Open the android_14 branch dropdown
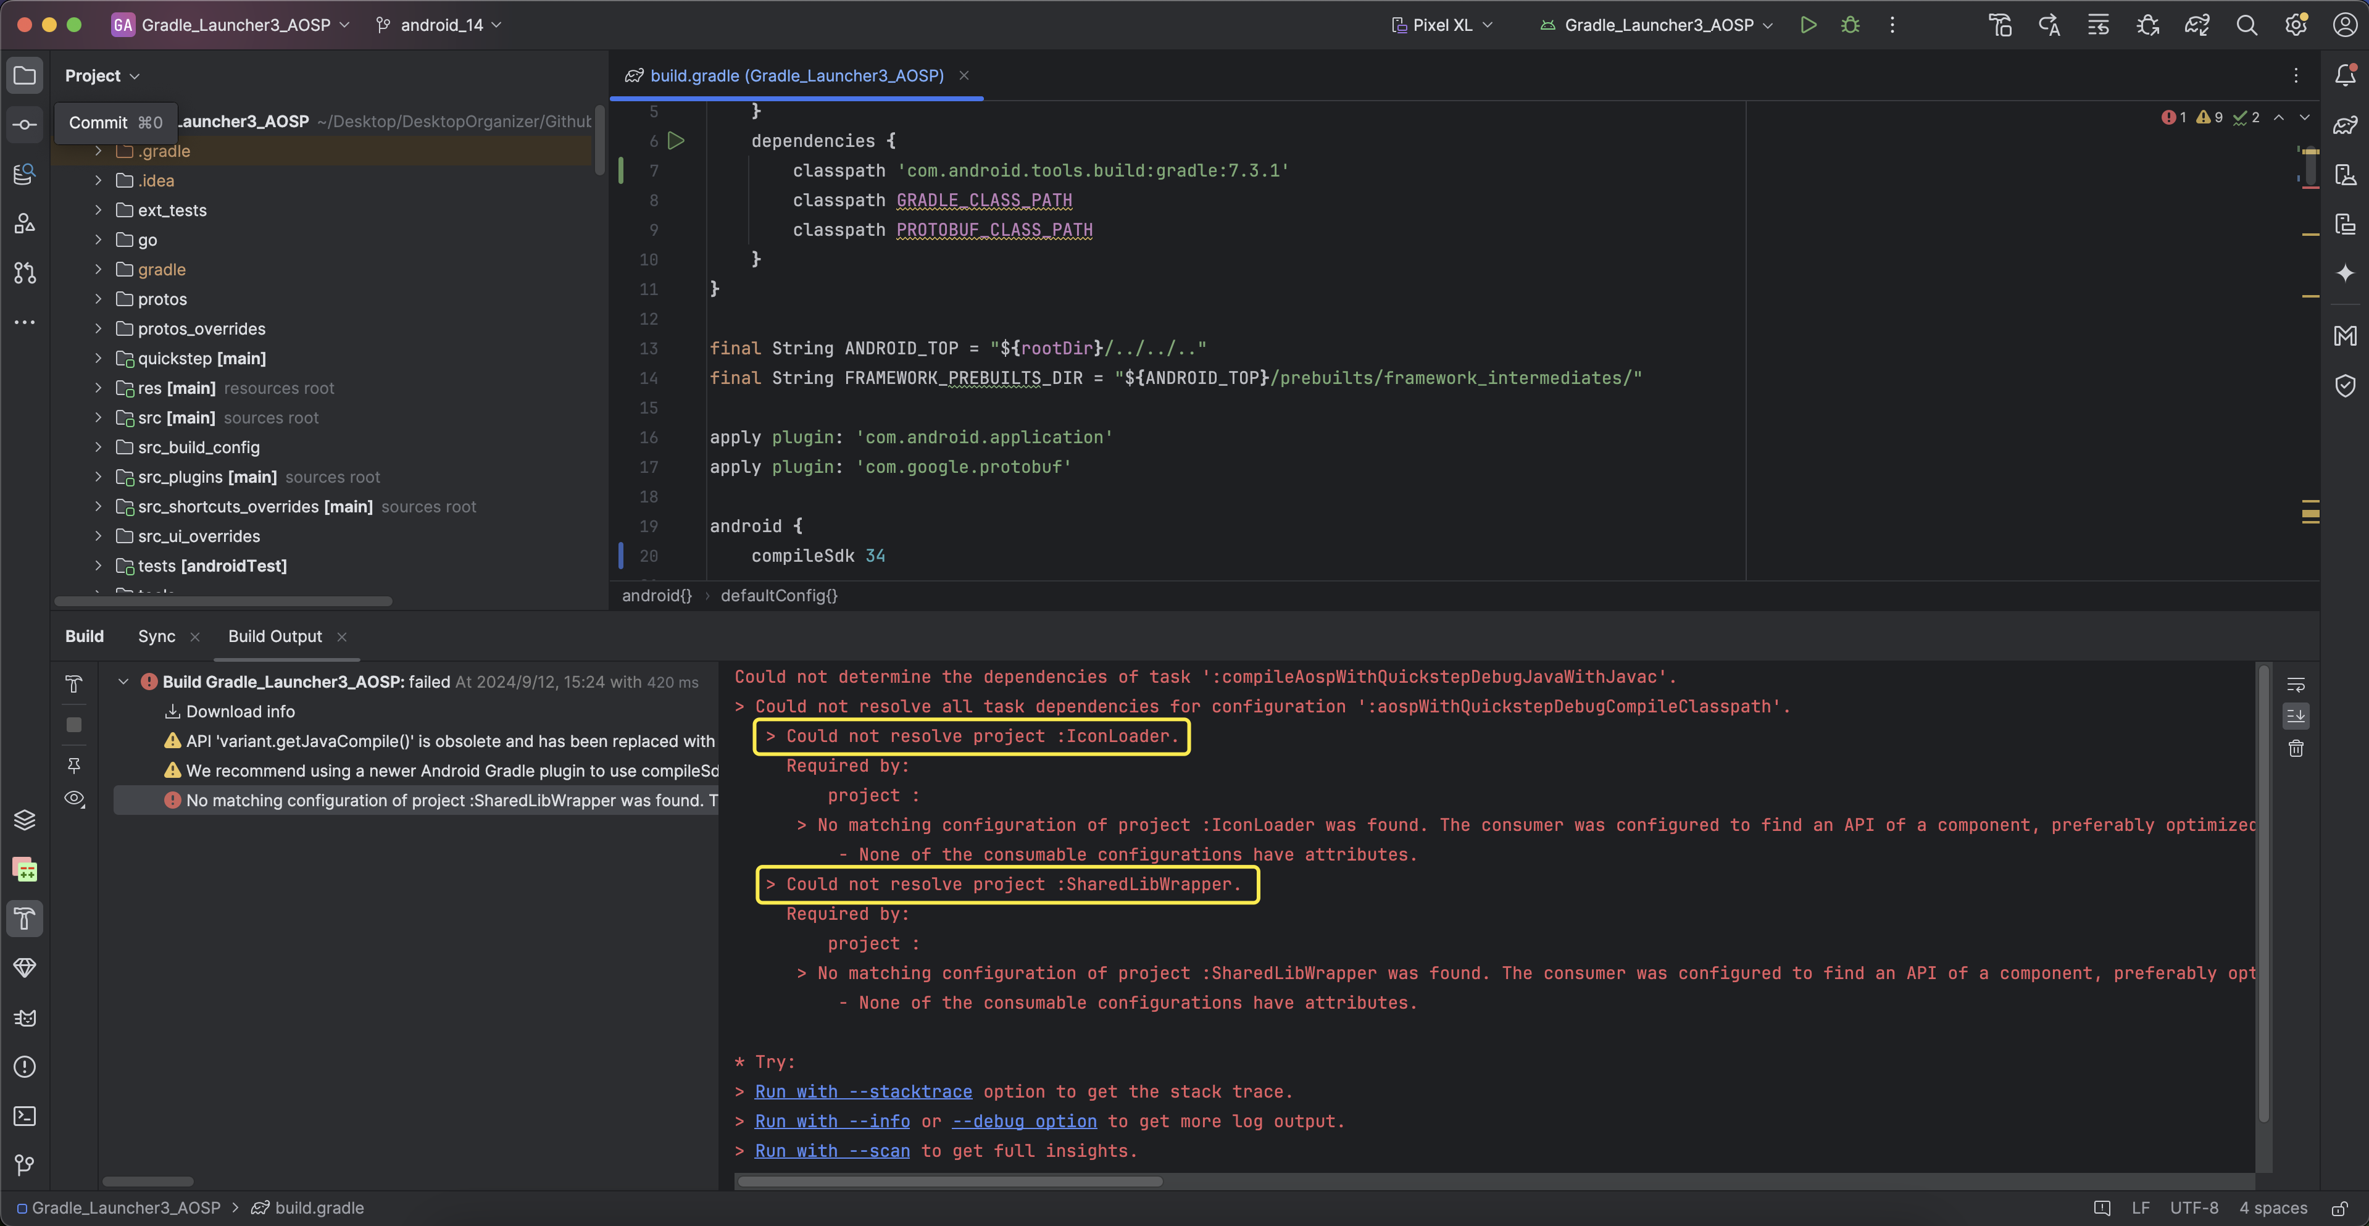The width and height of the screenshot is (2369, 1226). [439, 25]
